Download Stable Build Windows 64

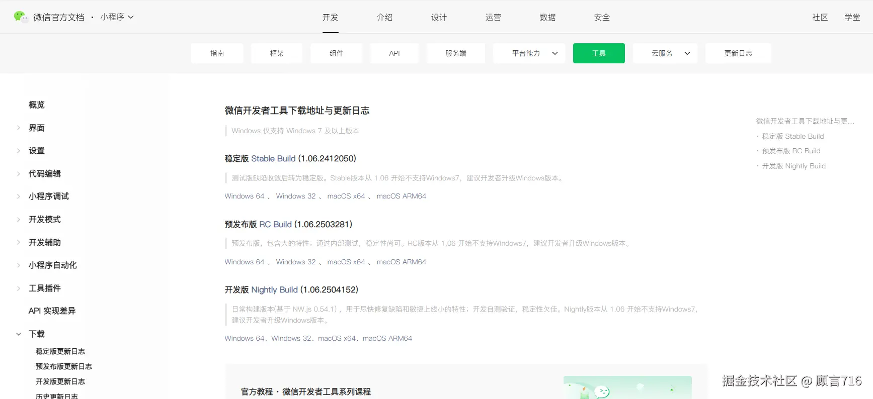tap(245, 196)
